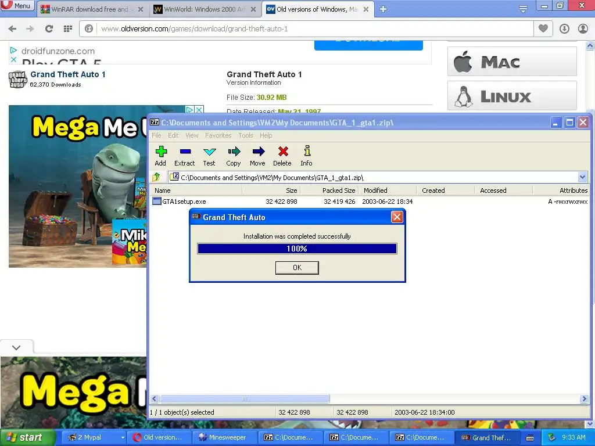Open the browser account profile icon

coord(583,29)
